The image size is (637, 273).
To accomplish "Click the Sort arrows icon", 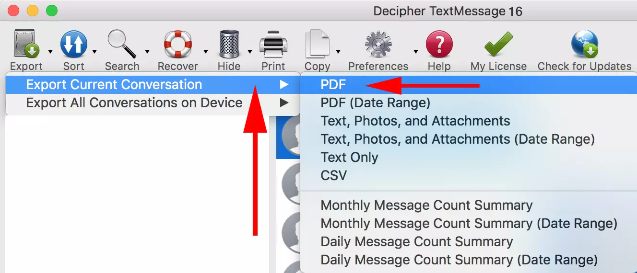I will (73, 45).
